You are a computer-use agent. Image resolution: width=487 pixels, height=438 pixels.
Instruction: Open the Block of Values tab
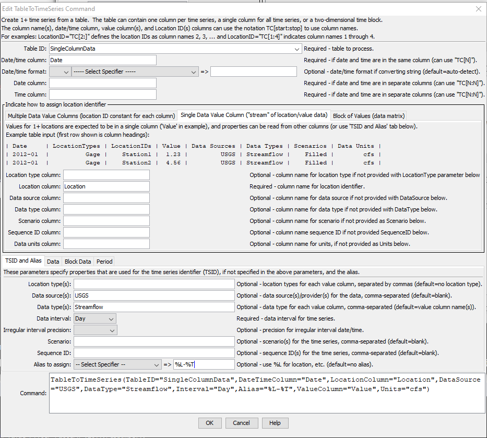[369, 116]
